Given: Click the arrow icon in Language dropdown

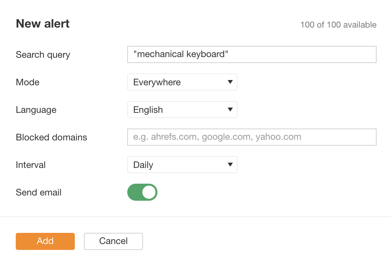Looking at the screenshot, I should (230, 110).
